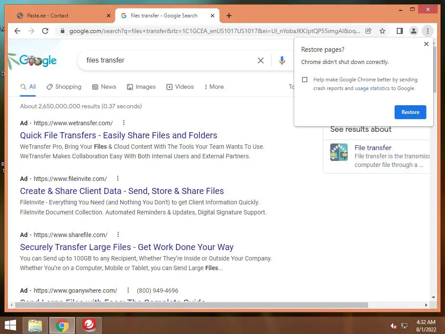Click the https://www.wetransfer.com/ ad URL
445x334 pixels.
73,123
